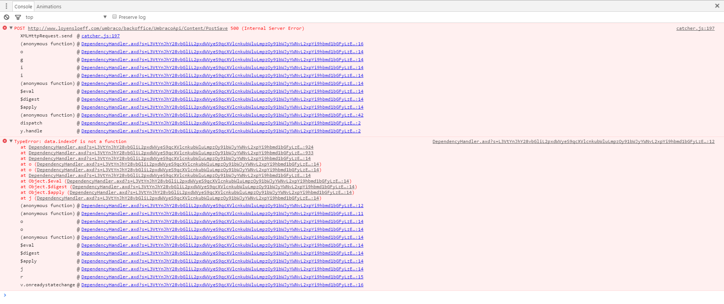Open the DevTools three-dot customize menu
724x304 pixels.
6,6
